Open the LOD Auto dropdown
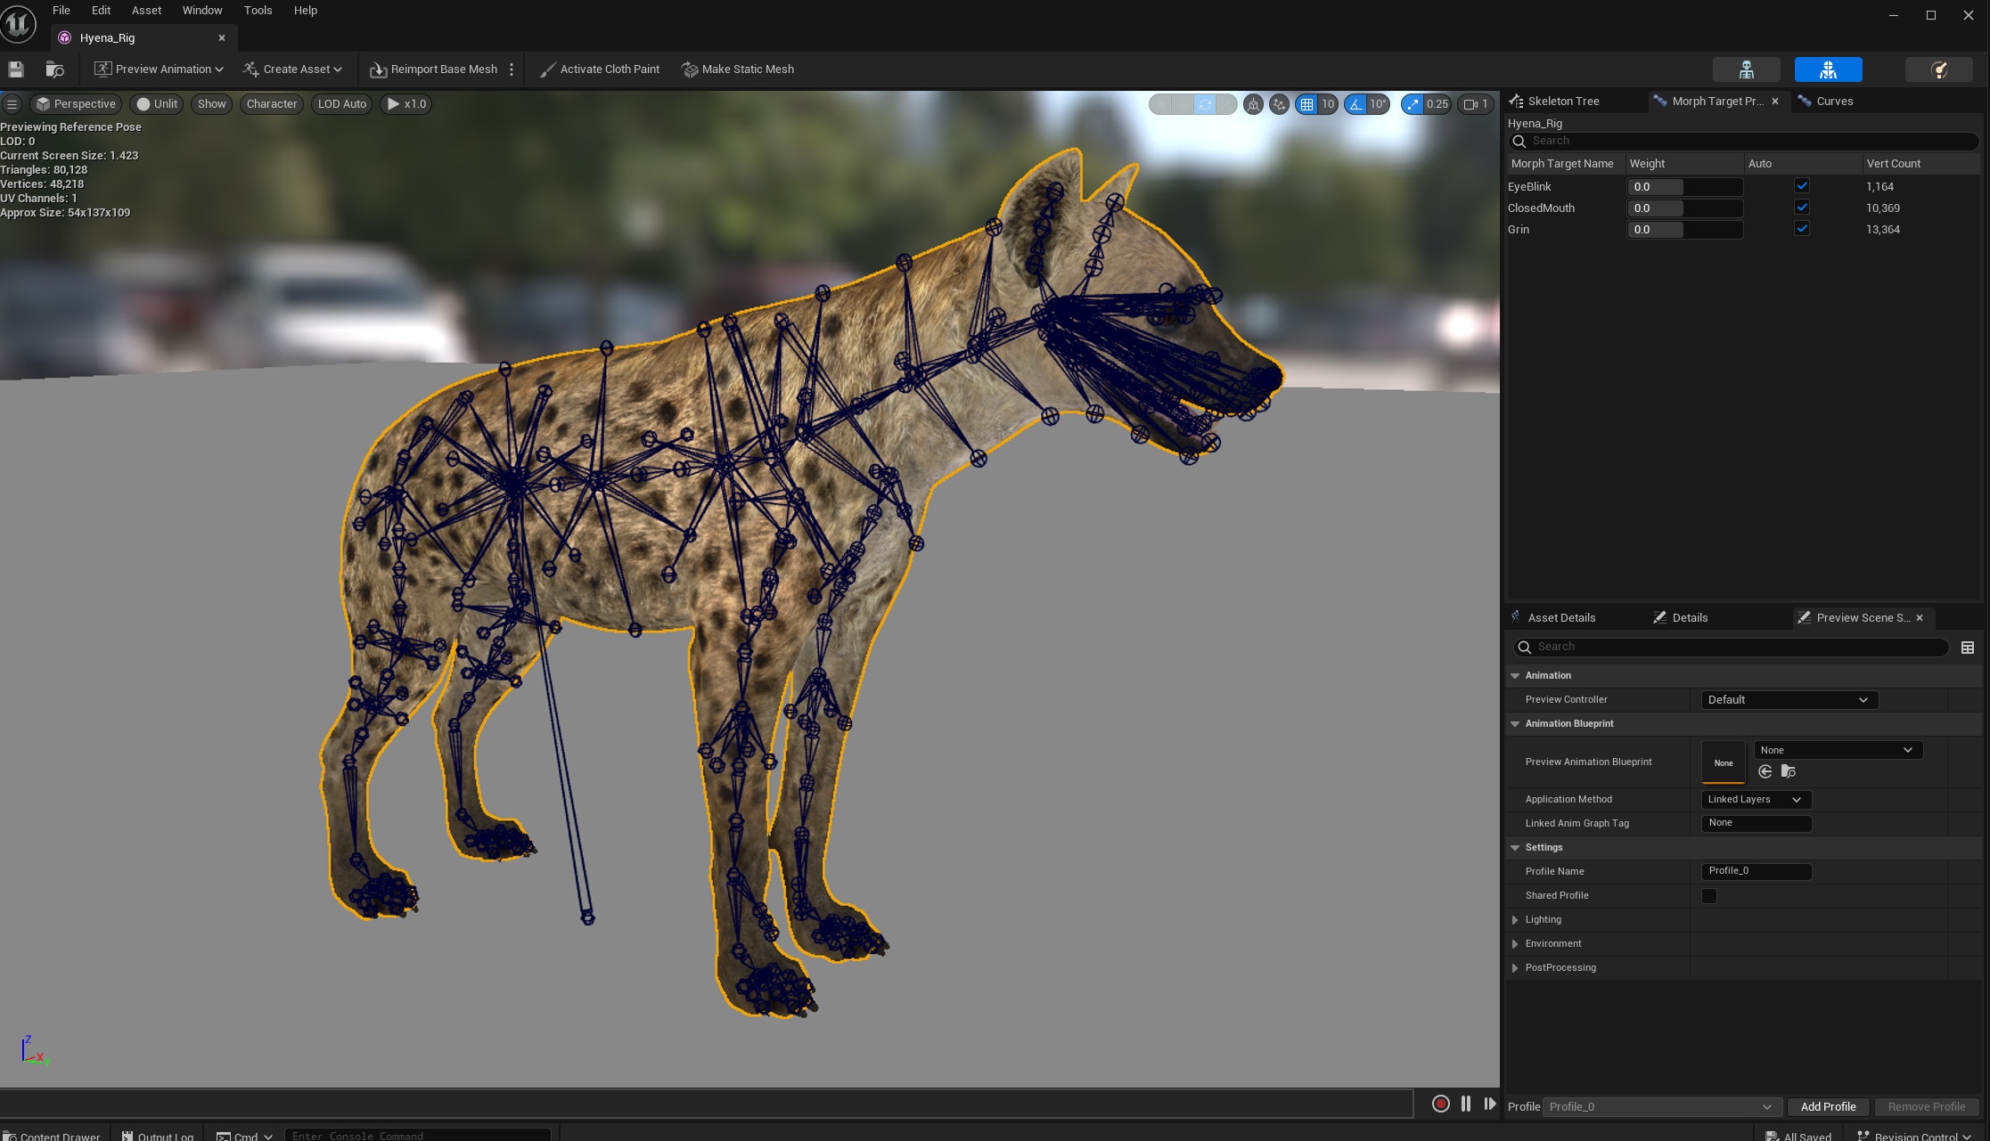This screenshot has width=1990, height=1141. click(342, 104)
